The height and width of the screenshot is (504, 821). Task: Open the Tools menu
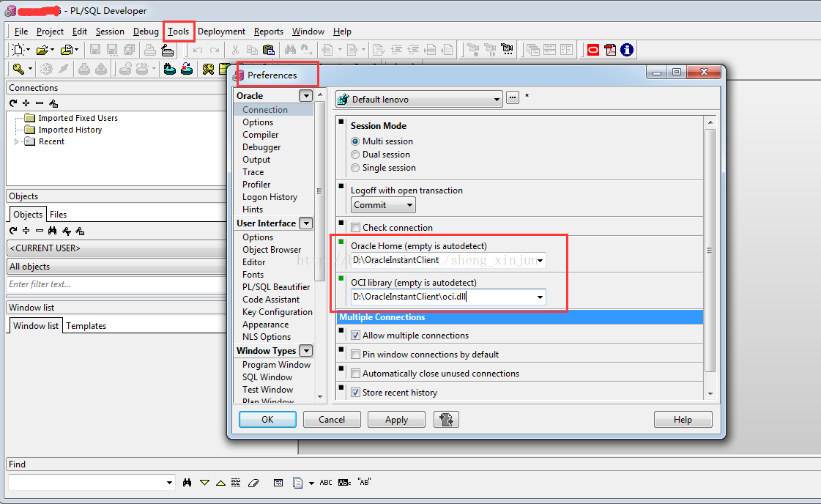tap(178, 31)
